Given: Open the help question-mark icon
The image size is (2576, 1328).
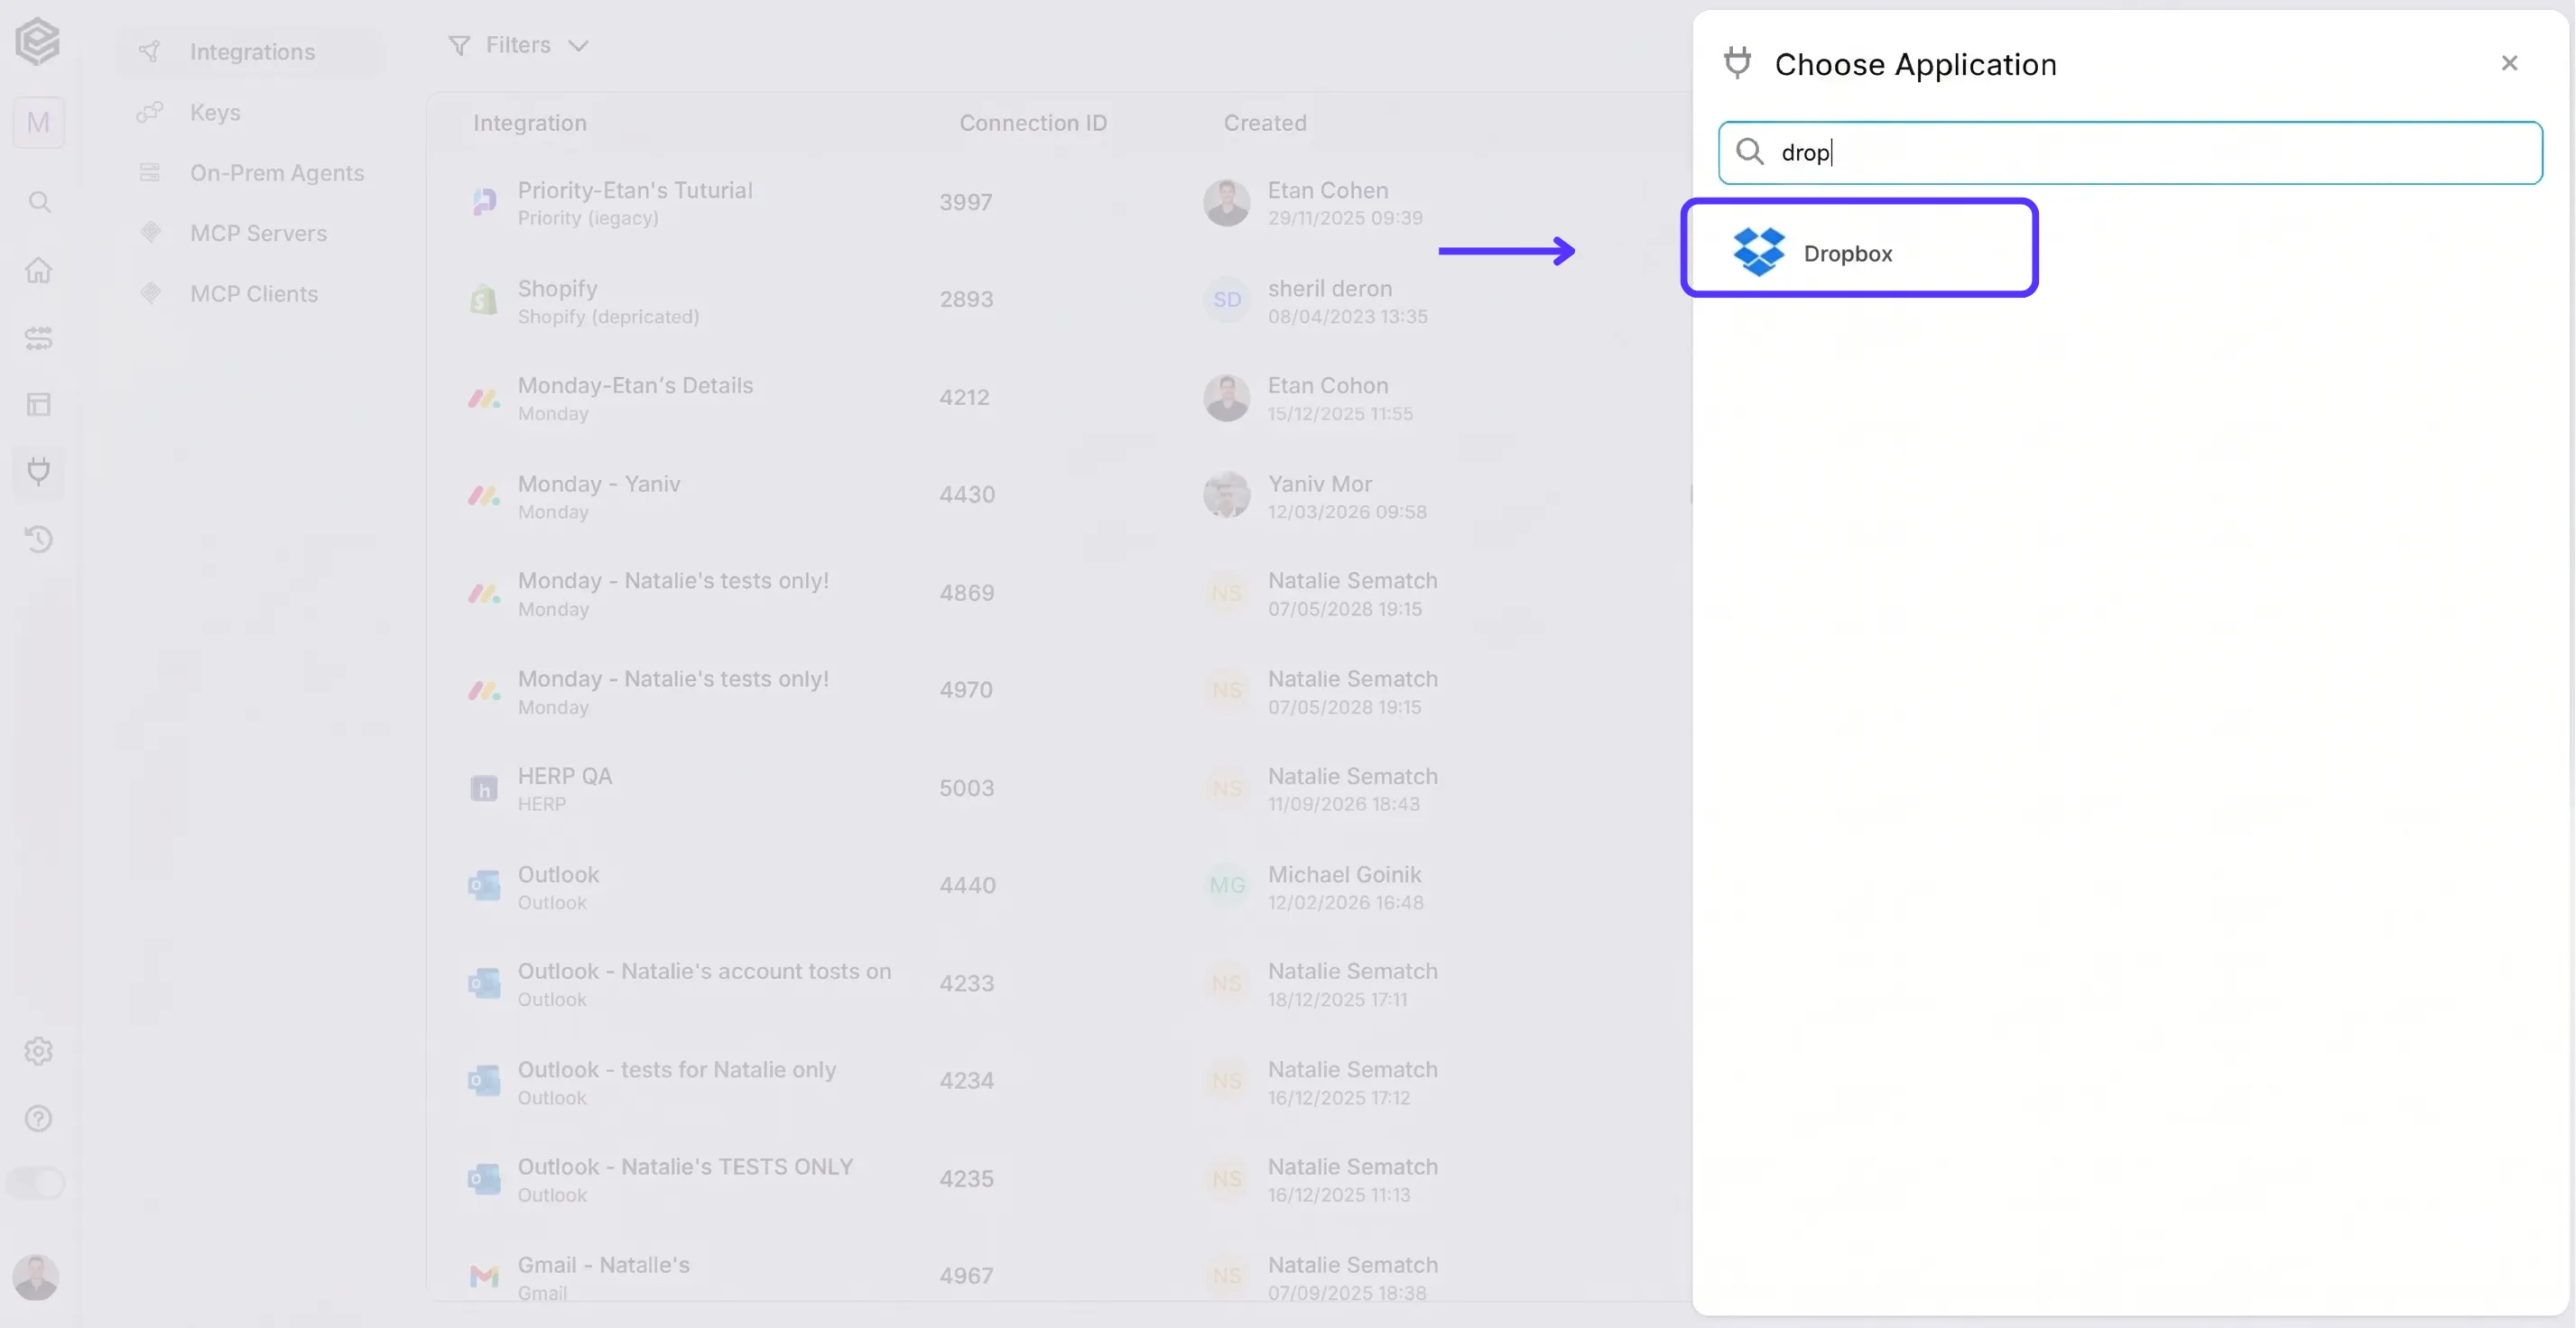Looking at the screenshot, I should pos(39,1118).
